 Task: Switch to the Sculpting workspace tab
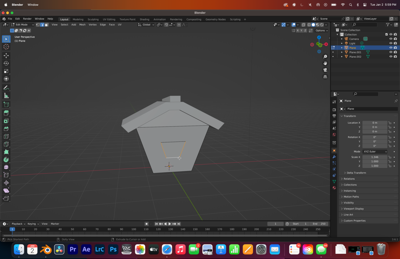pyautogui.click(x=93, y=19)
